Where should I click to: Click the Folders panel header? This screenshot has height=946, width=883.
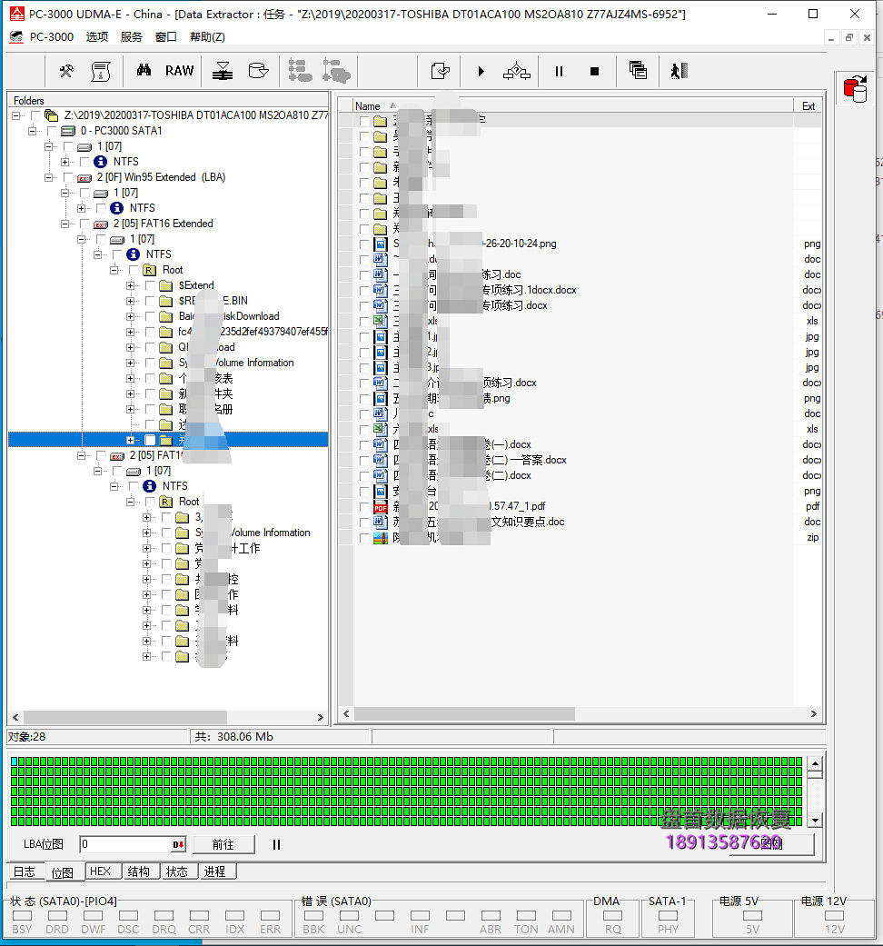[x=168, y=100]
